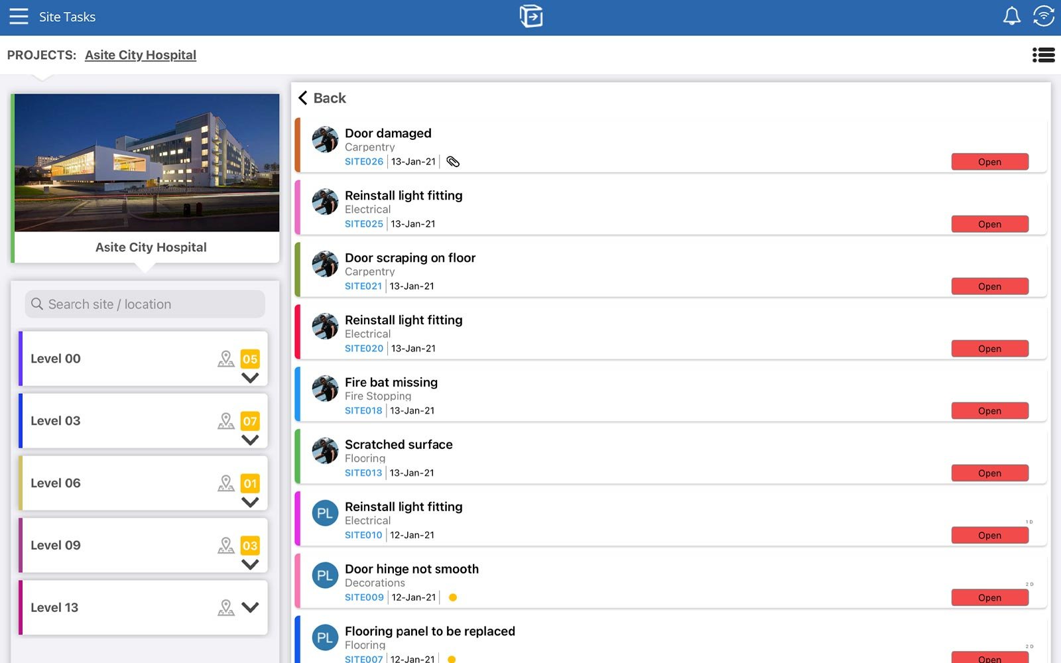Click avatar on SITE020 task
The width and height of the screenshot is (1061, 663).
(325, 327)
